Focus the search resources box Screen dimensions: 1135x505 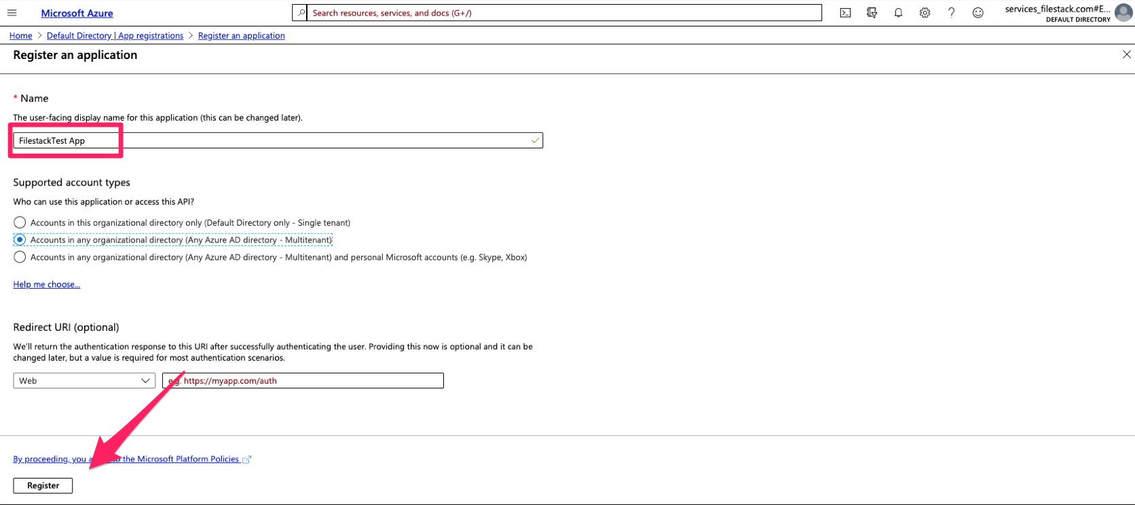(x=565, y=13)
